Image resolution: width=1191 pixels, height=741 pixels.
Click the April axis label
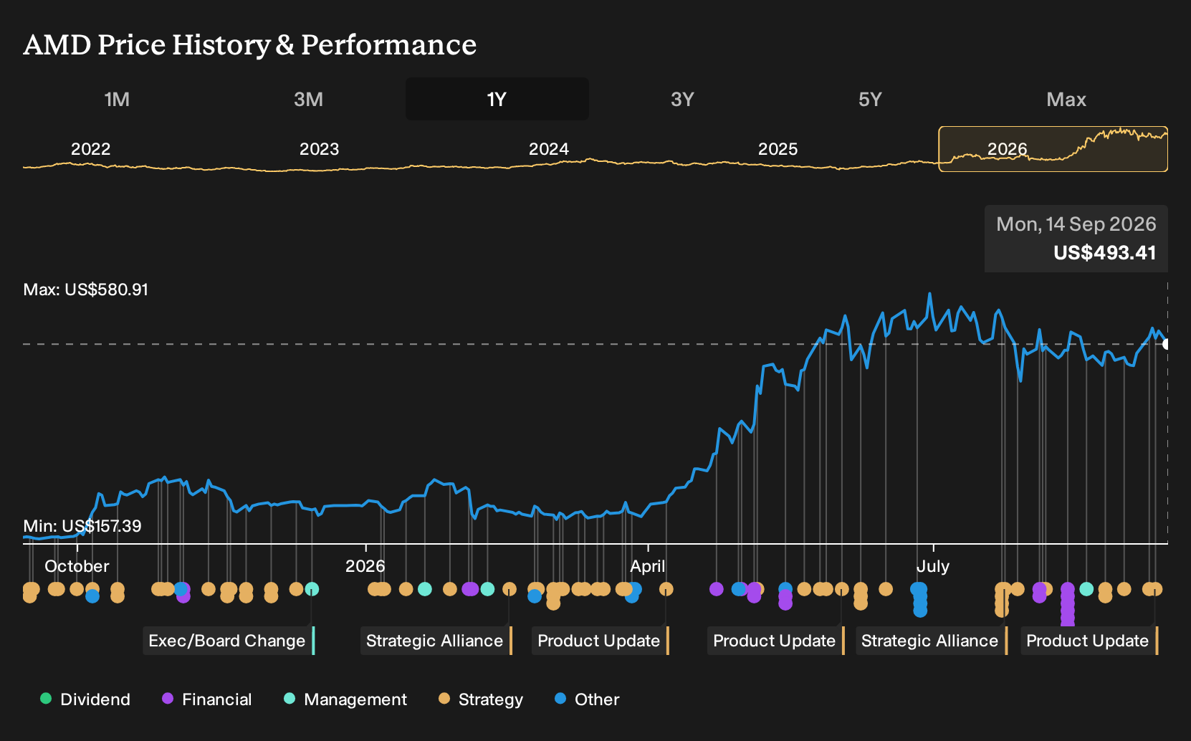(648, 566)
